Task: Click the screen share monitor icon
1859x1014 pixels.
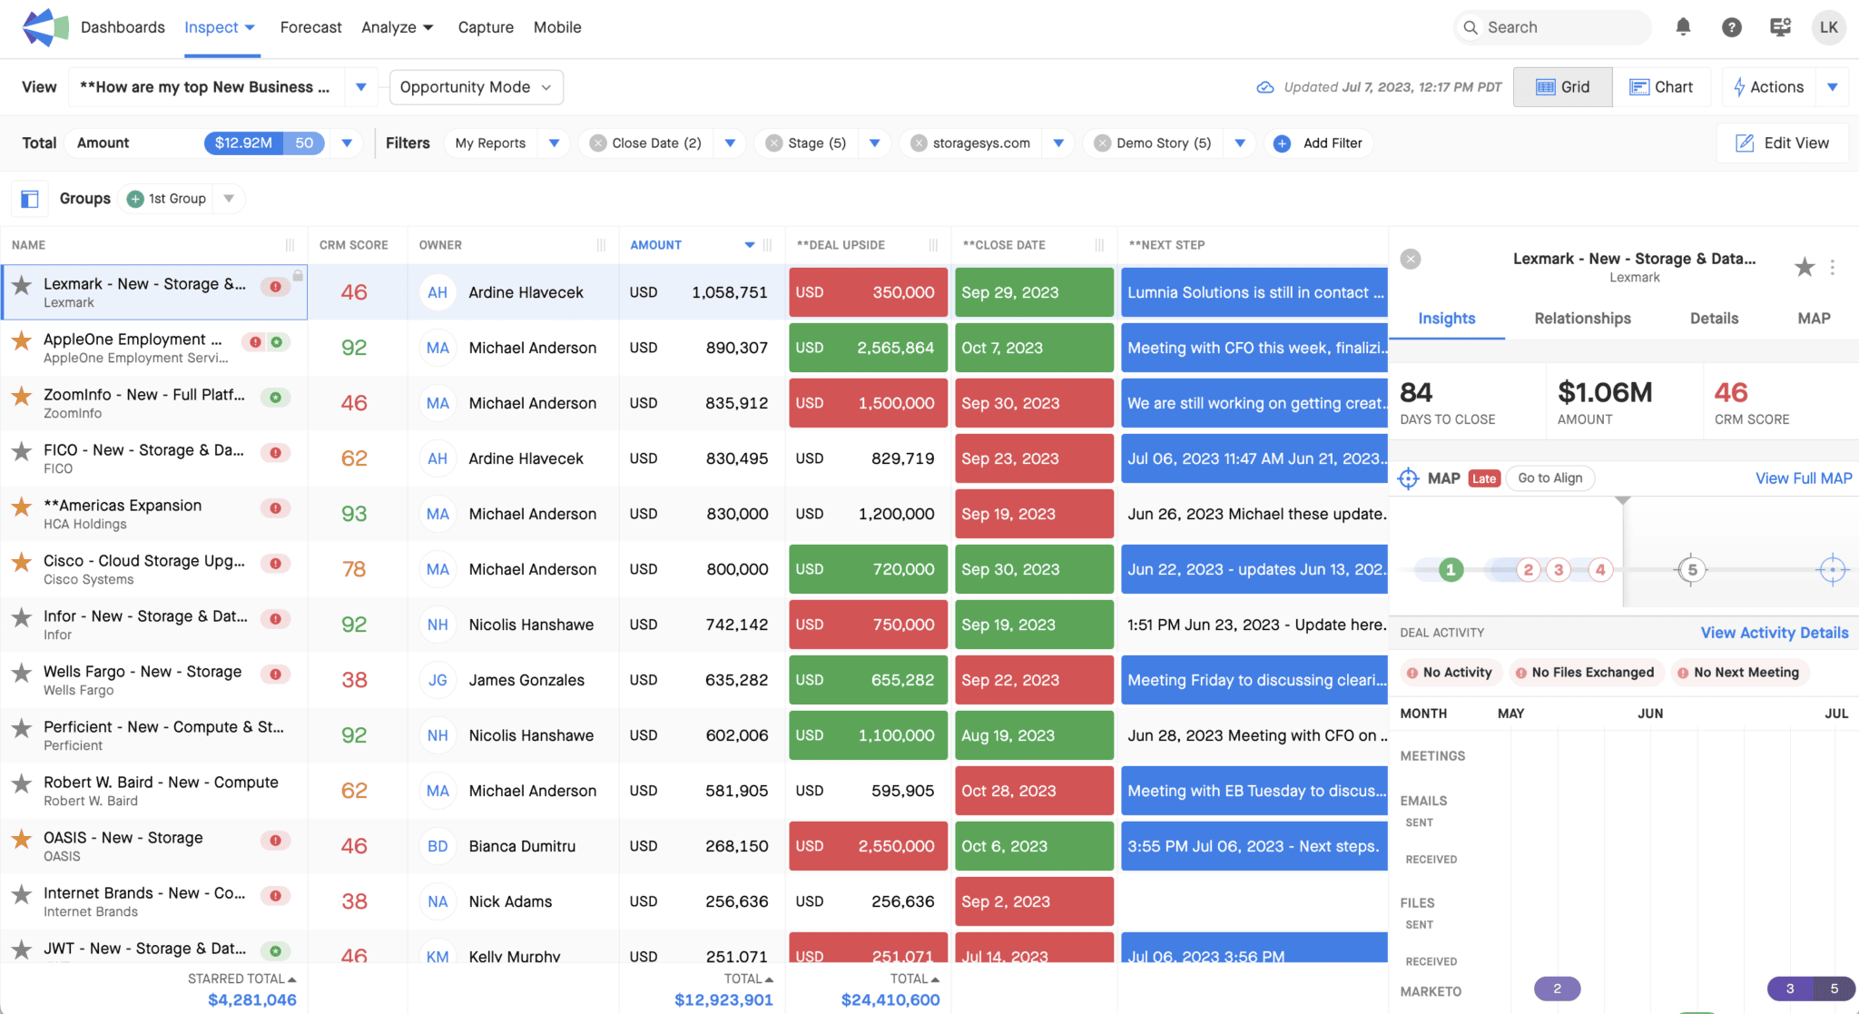Action: click(x=1780, y=27)
